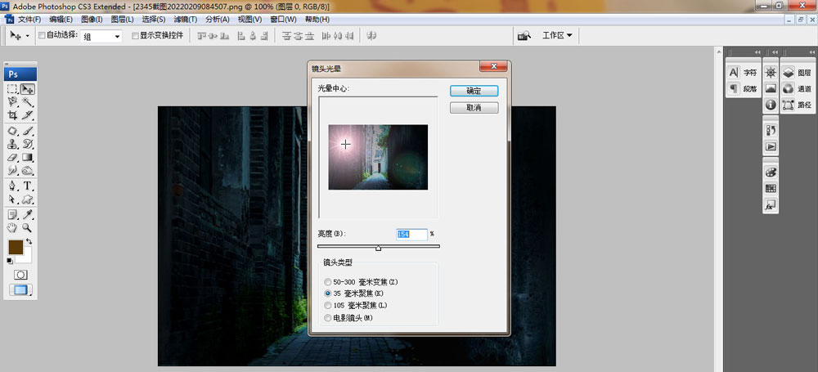Select the Notes tool

tap(13, 214)
